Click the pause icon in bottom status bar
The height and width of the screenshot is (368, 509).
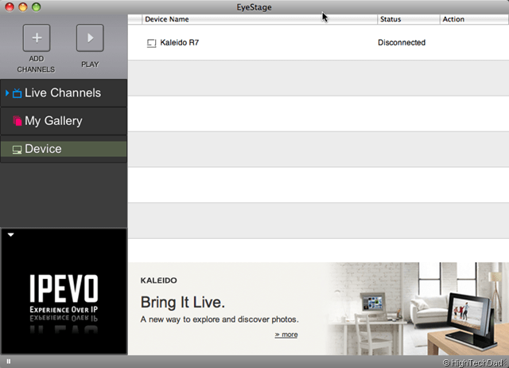click(x=9, y=362)
